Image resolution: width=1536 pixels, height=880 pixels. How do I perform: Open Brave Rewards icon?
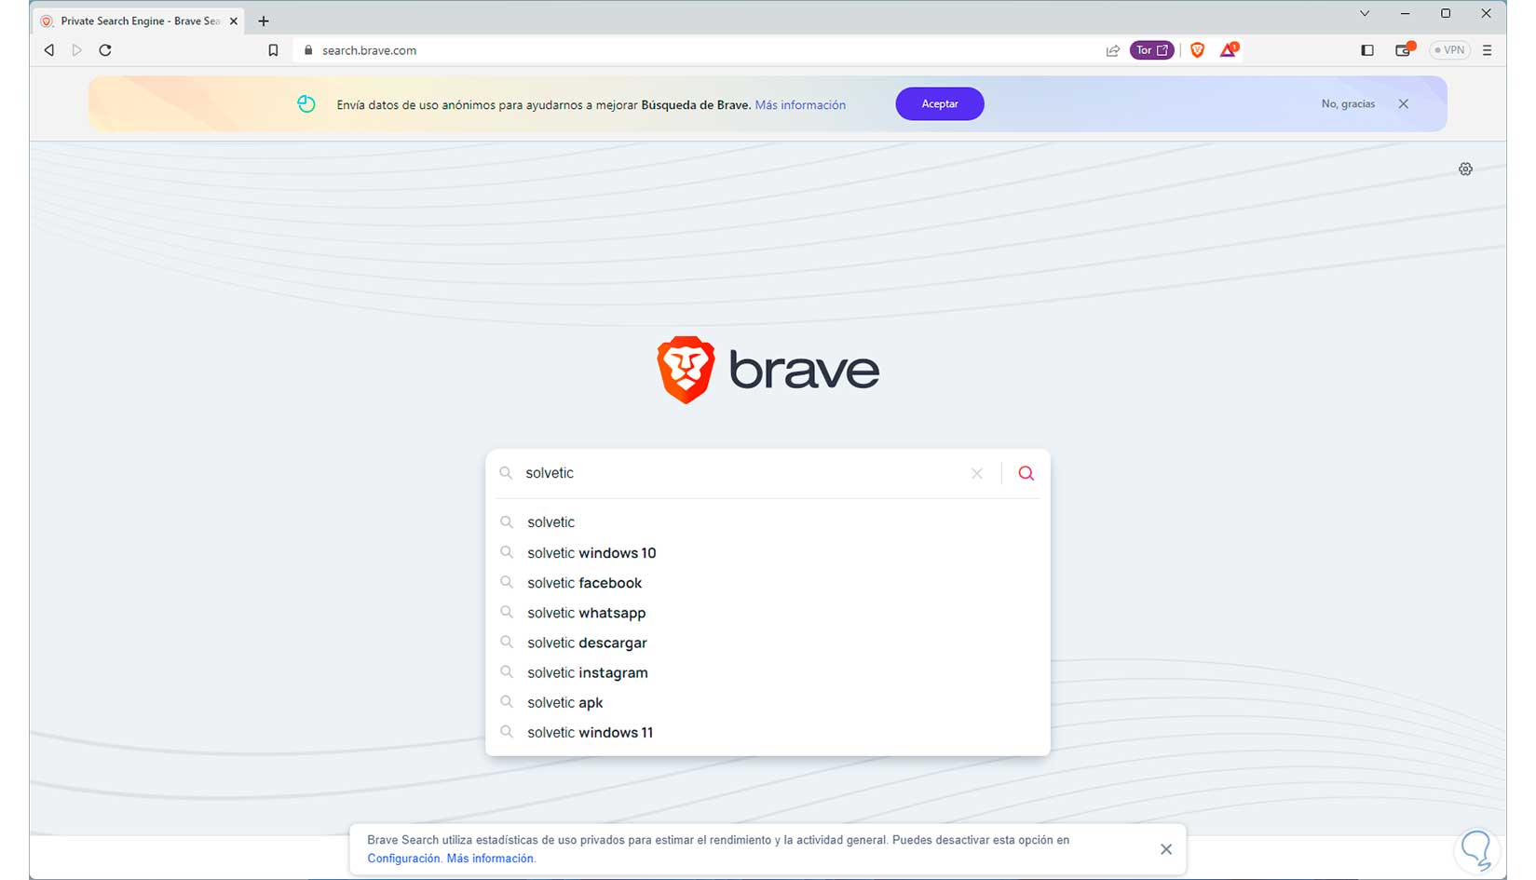click(1229, 49)
